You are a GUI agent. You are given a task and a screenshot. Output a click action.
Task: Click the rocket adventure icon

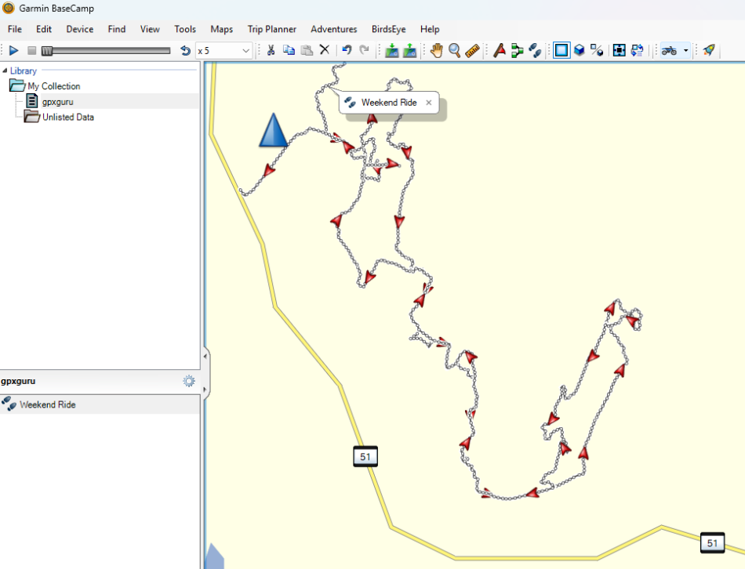(x=709, y=50)
